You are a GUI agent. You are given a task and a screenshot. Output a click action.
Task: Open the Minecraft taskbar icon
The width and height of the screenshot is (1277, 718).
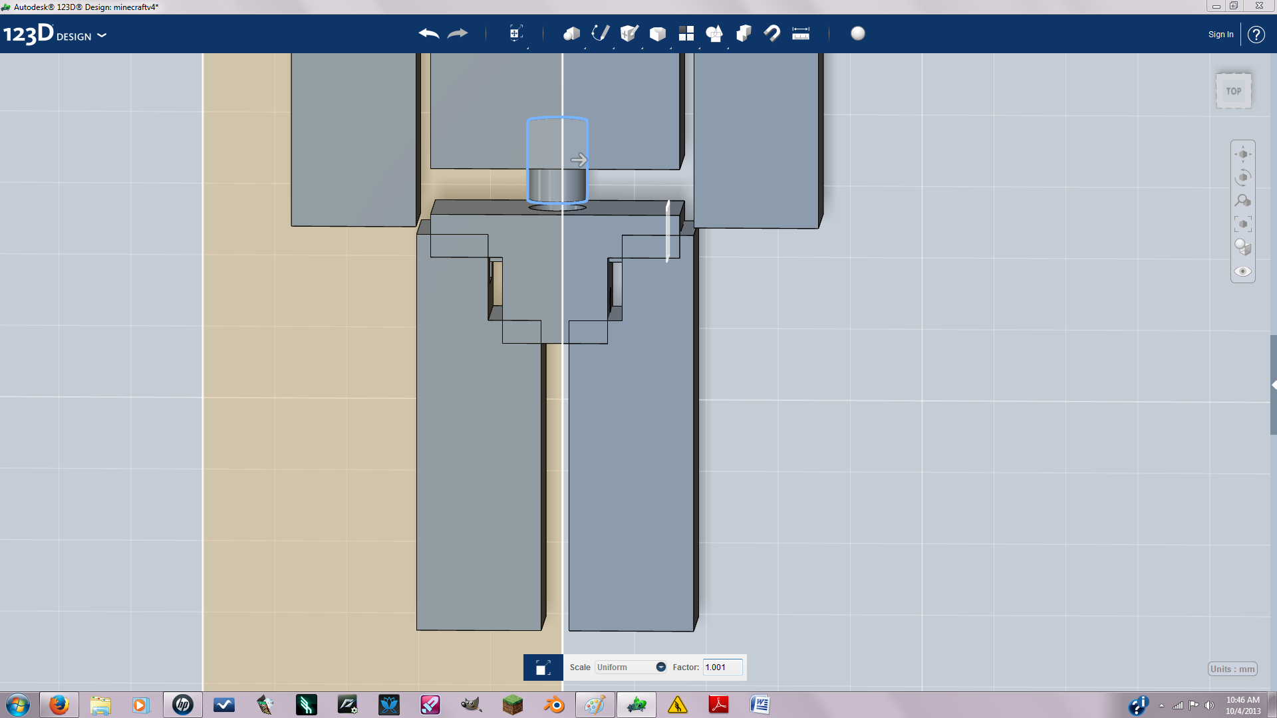[x=513, y=705]
